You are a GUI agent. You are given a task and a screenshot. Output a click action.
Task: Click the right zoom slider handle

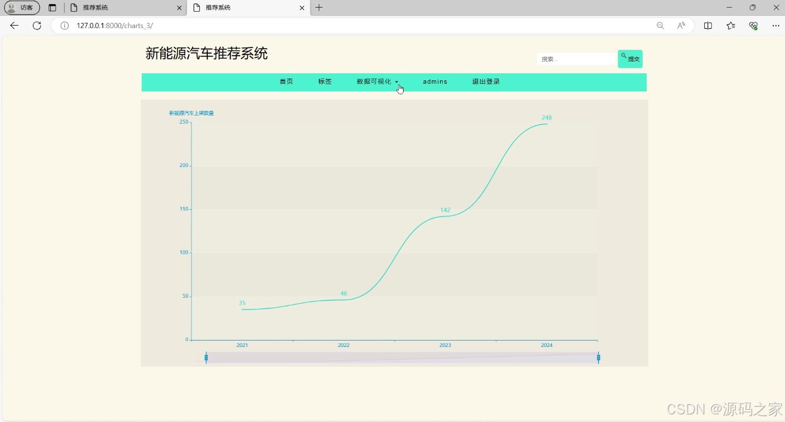click(x=598, y=358)
